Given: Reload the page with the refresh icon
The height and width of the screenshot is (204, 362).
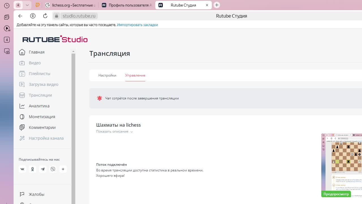Looking at the screenshot, I should click(45, 16).
